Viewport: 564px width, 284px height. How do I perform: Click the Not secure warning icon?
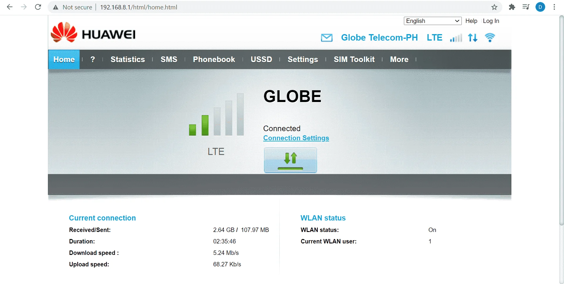56,7
